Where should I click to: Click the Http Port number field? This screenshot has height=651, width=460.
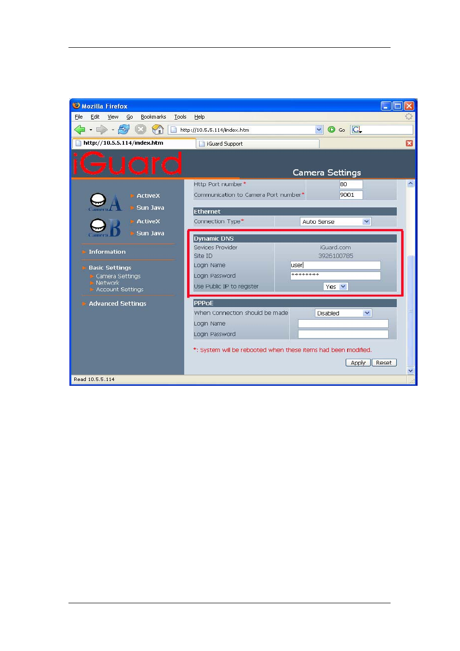(351, 184)
